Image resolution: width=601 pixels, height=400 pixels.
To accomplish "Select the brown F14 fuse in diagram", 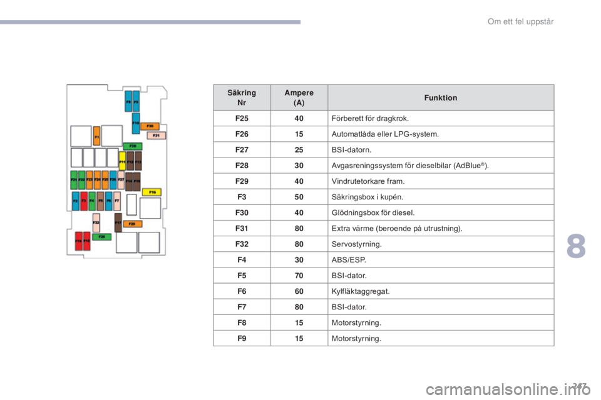I will [x=129, y=181].
